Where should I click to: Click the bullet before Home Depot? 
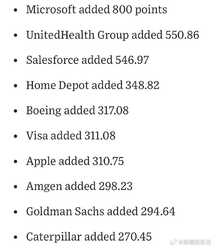point(15,85)
